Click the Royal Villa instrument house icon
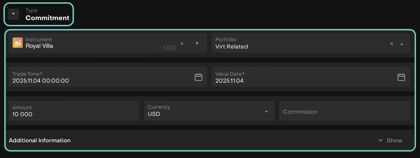The height and width of the screenshot is (158, 420). click(x=18, y=43)
